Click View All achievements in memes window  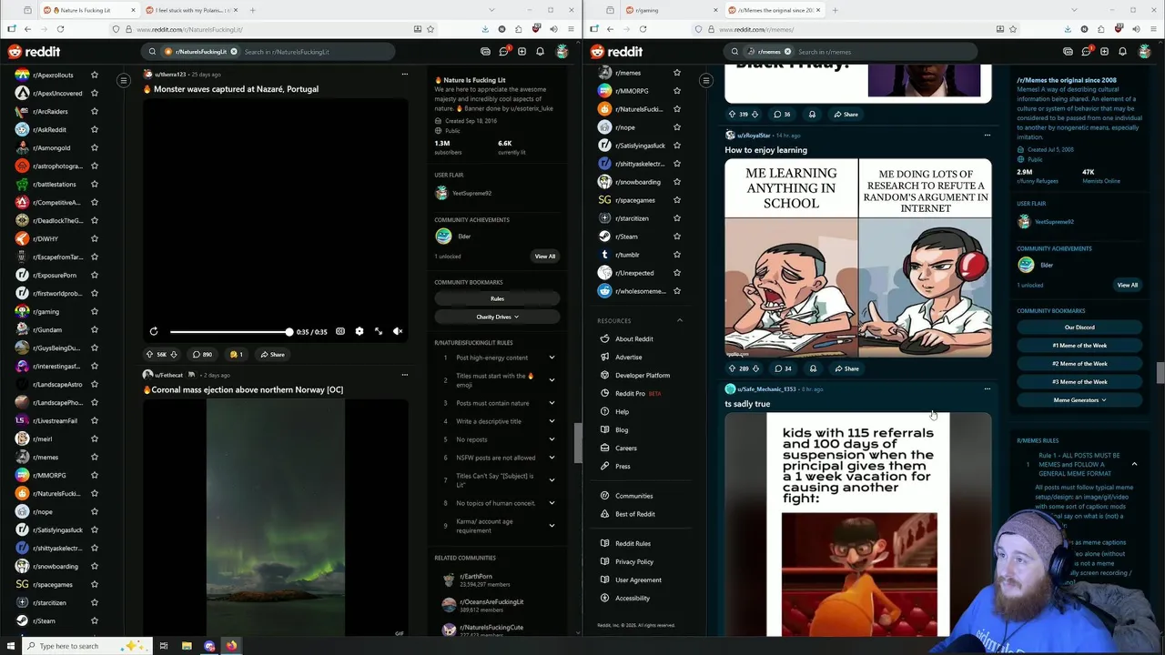pyautogui.click(x=1128, y=285)
